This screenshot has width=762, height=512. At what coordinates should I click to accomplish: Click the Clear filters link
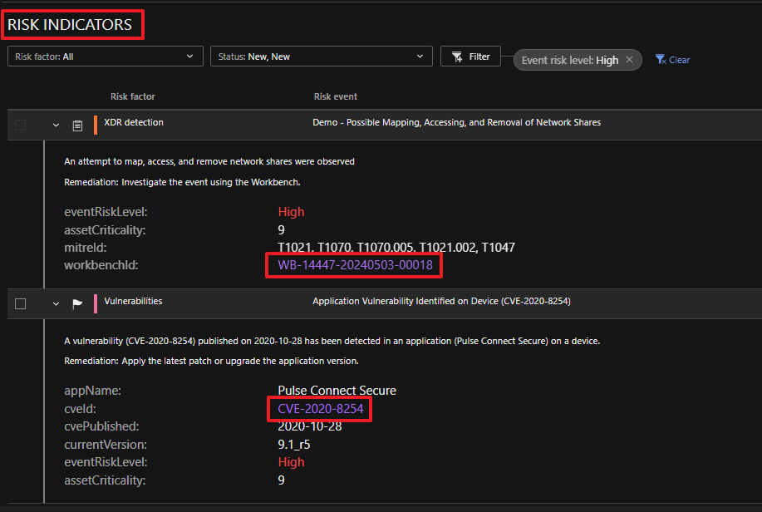click(x=680, y=60)
